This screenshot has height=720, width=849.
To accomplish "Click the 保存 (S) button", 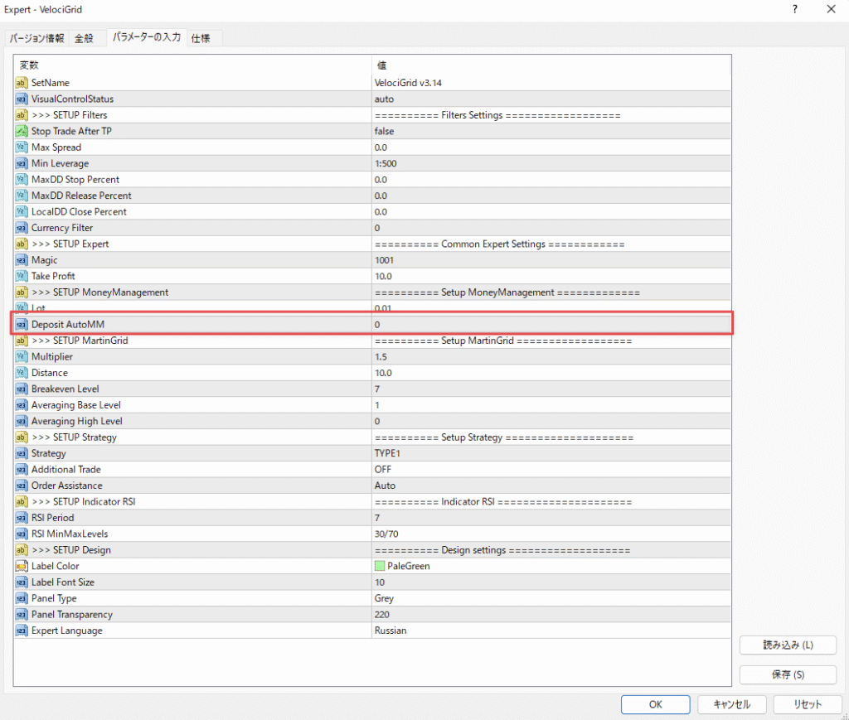I will (788, 674).
